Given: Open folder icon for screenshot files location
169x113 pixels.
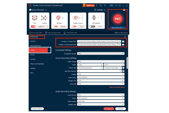Looking at the screenshot, I should point(123,45).
